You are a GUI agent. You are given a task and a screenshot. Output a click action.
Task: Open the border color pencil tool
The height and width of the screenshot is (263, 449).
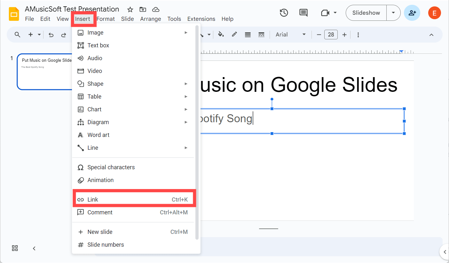[234, 35]
